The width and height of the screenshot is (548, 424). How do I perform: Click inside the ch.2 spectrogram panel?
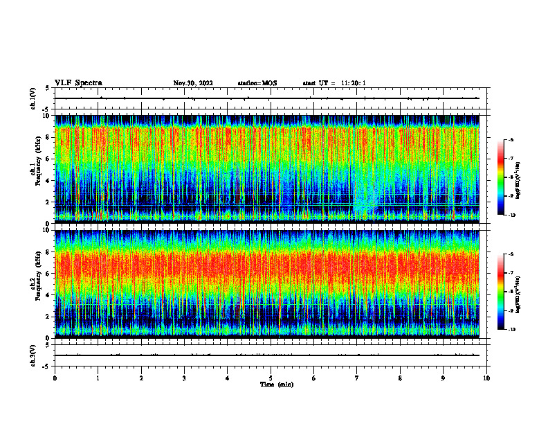coord(267,284)
